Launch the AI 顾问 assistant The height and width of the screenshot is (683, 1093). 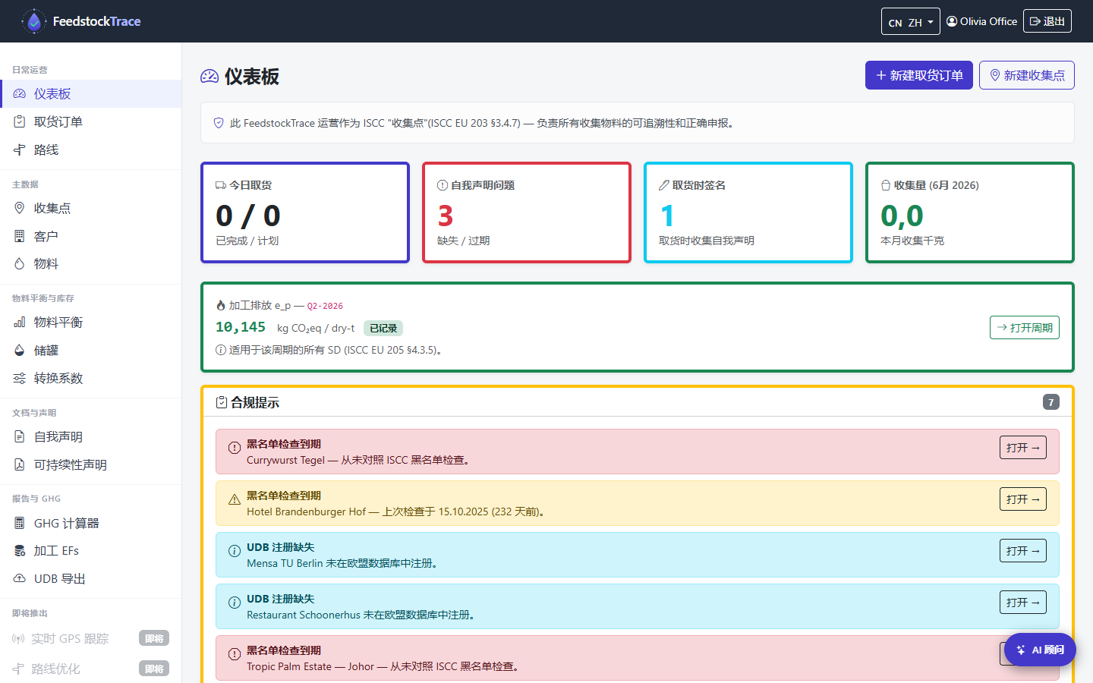click(x=1040, y=650)
